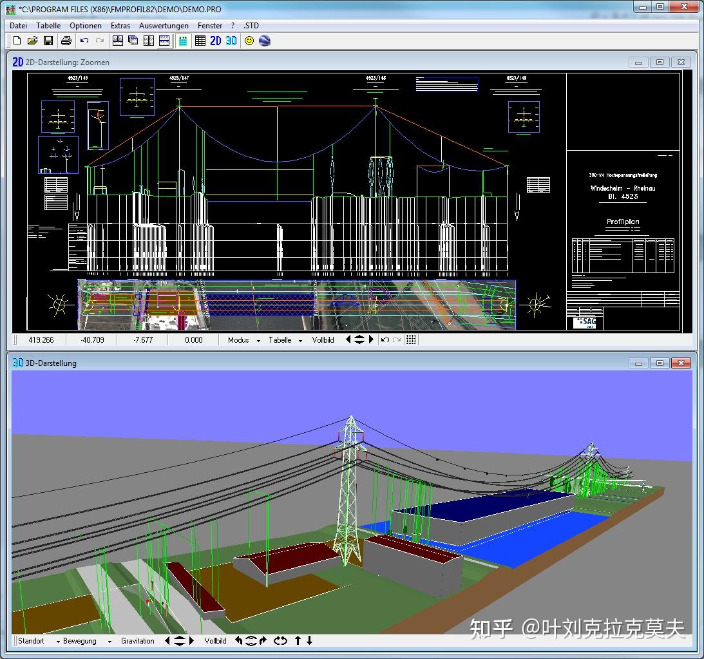Click the yellow smiley face icon

(249, 41)
